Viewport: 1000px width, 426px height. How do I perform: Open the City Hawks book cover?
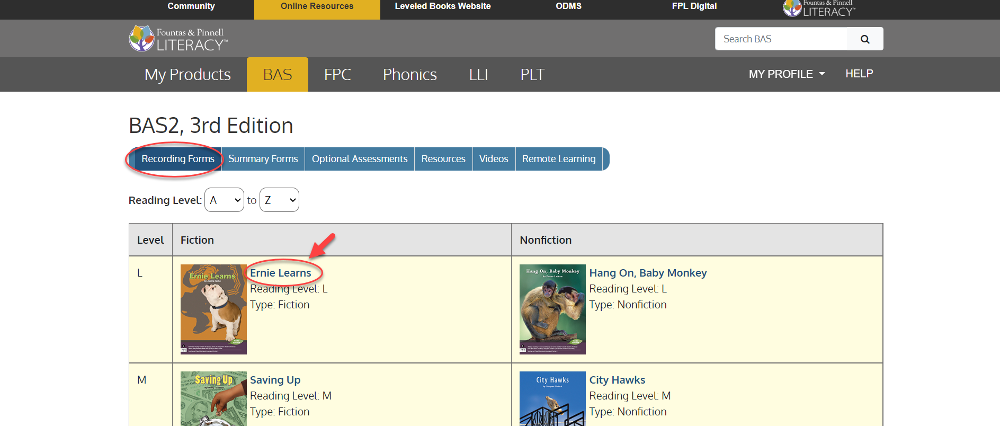[552, 398]
